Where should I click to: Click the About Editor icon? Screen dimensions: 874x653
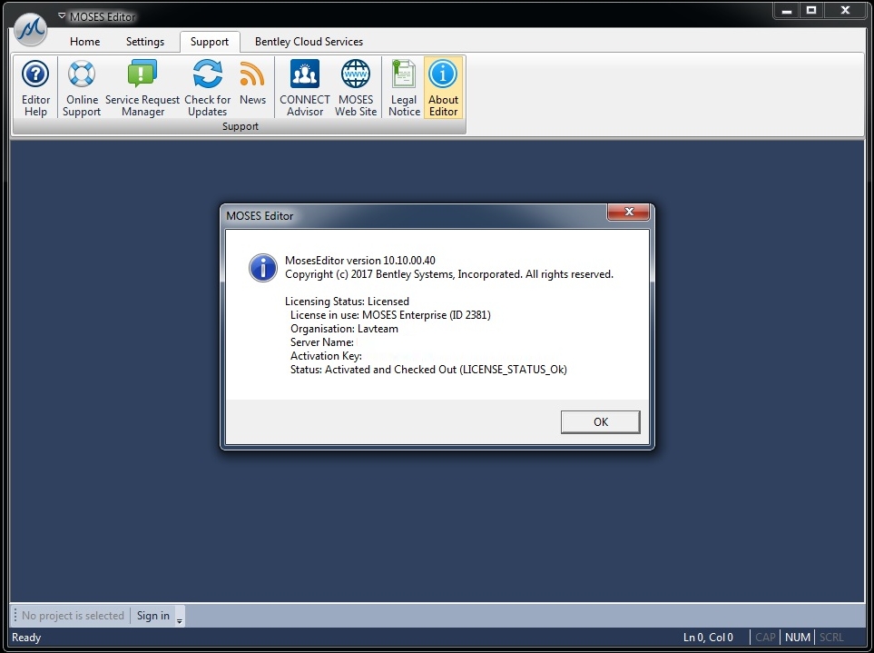[443, 88]
